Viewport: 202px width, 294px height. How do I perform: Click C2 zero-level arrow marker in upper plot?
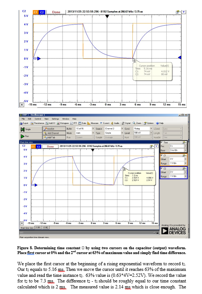click(x=39, y=59)
